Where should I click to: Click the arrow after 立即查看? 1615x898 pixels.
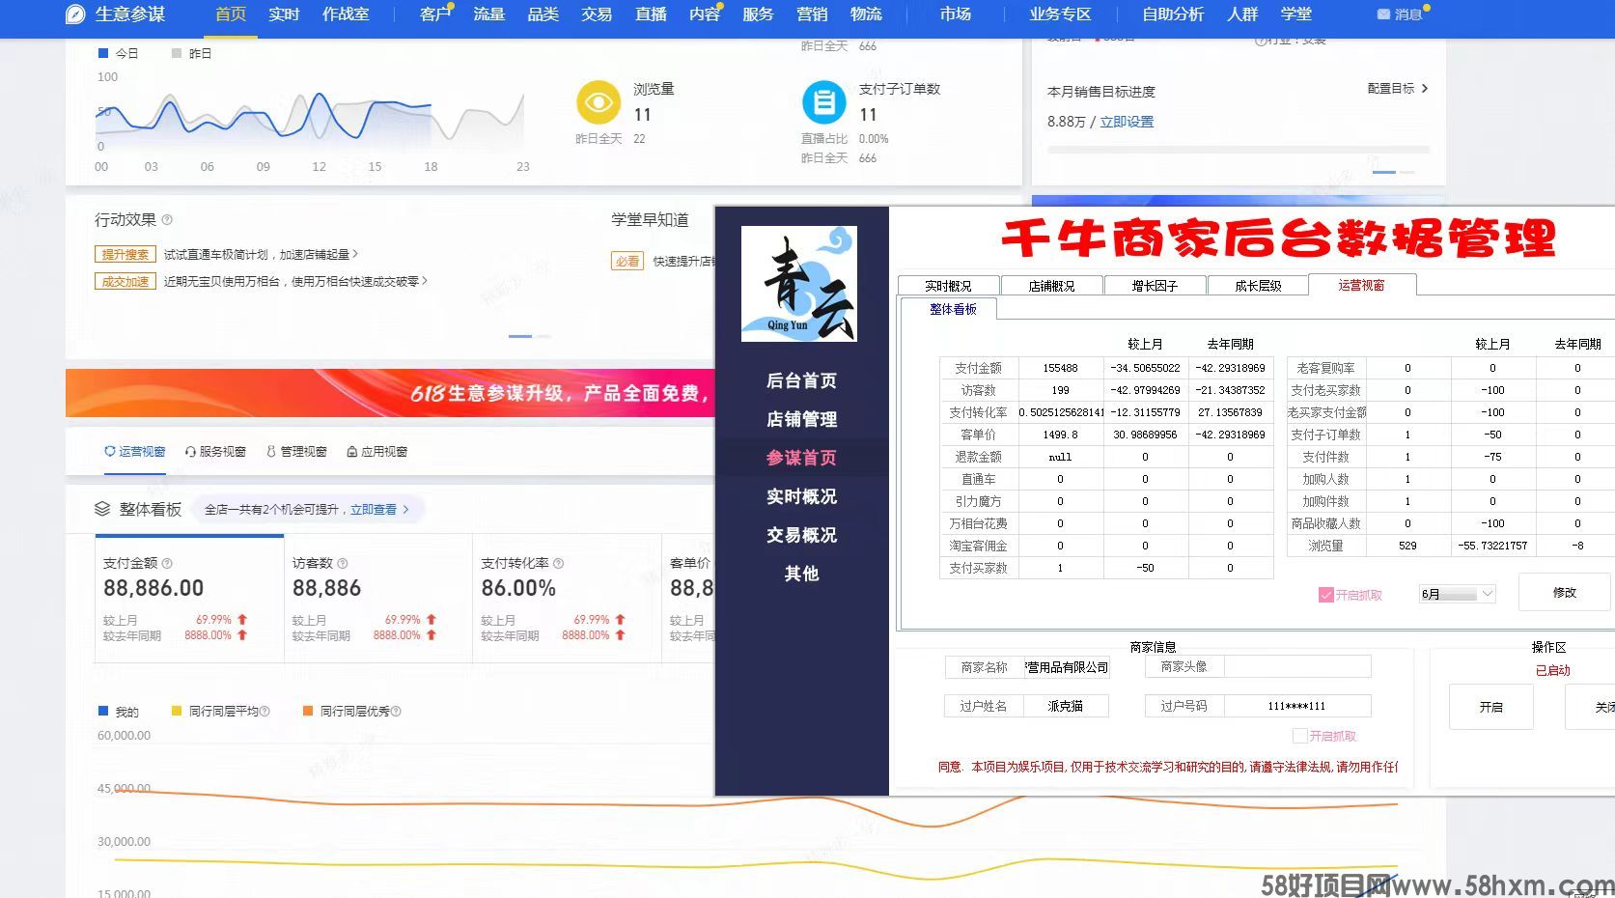[405, 509]
